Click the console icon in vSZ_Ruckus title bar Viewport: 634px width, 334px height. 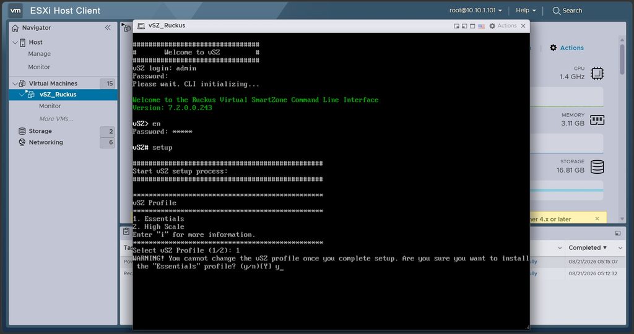coord(141,26)
